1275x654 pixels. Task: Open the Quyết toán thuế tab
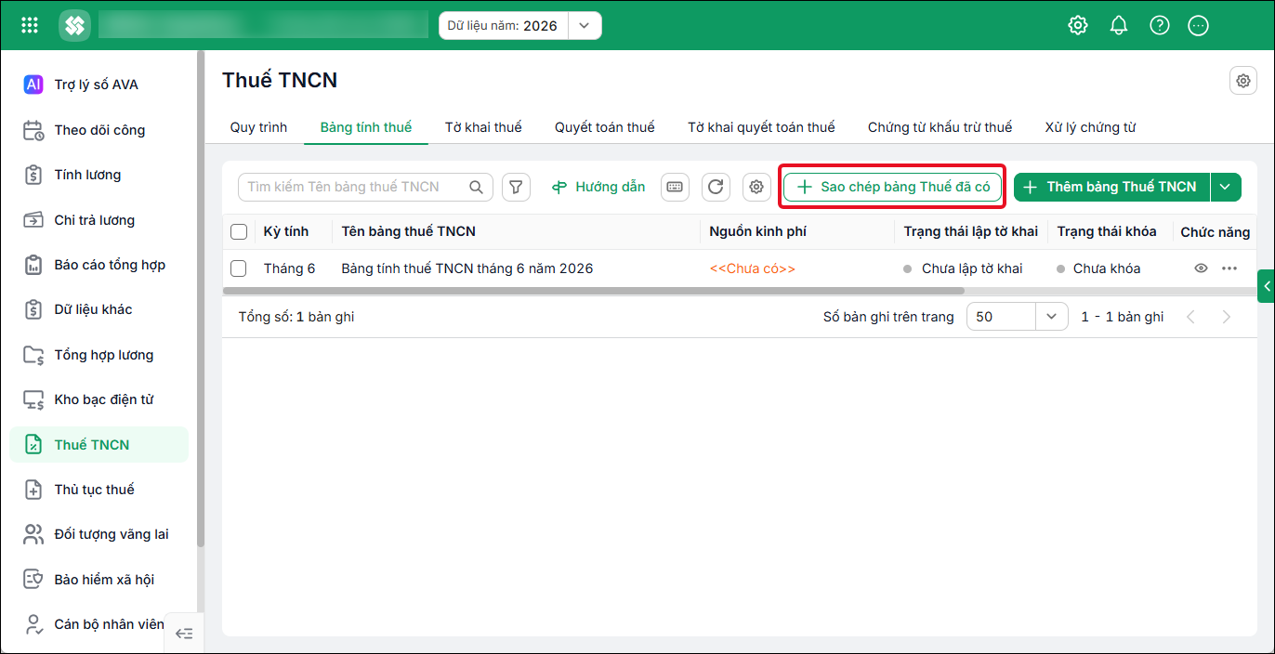pos(605,127)
